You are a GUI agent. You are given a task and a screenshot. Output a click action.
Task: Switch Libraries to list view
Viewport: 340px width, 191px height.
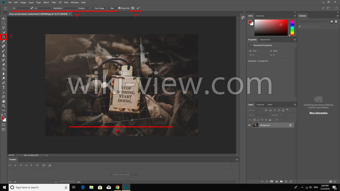[x=336, y=21]
